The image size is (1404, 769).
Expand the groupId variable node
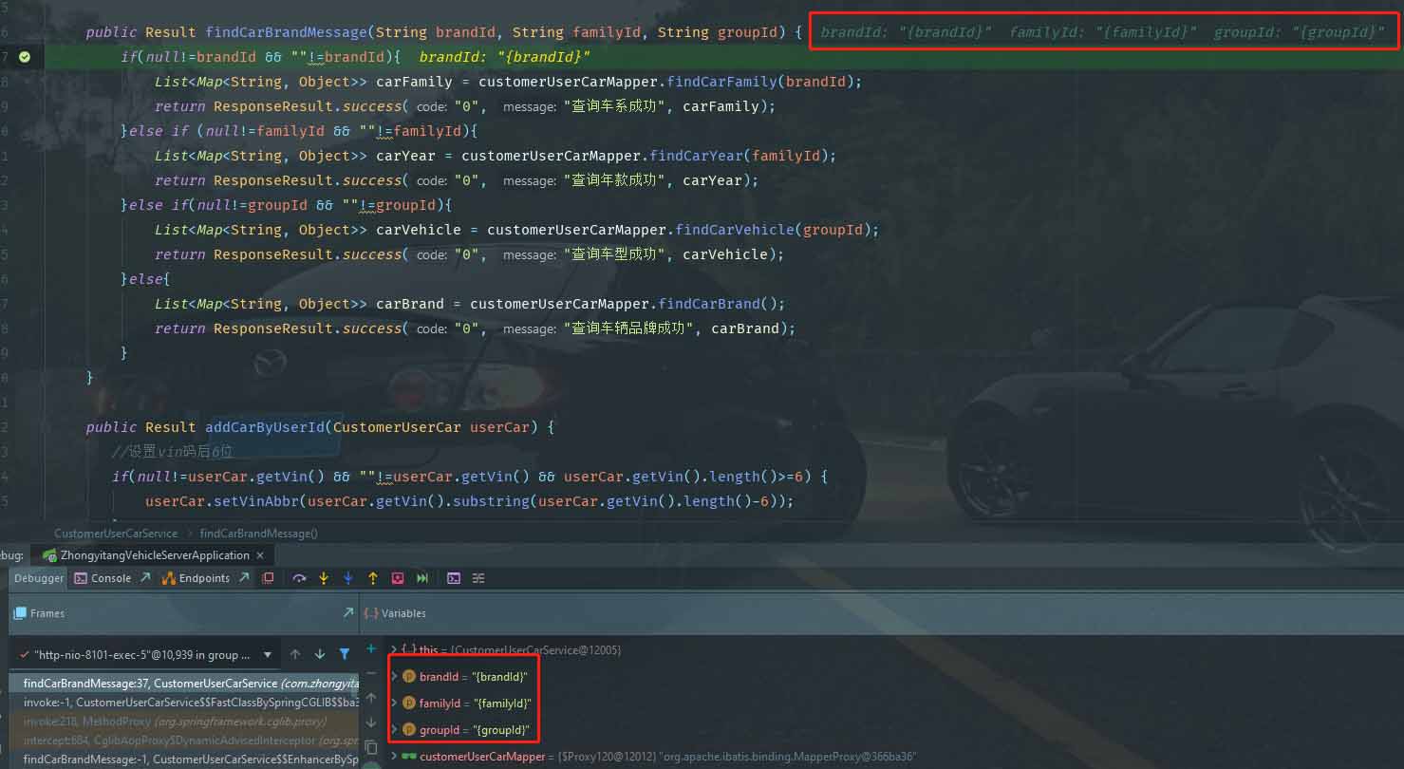pyautogui.click(x=395, y=730)
